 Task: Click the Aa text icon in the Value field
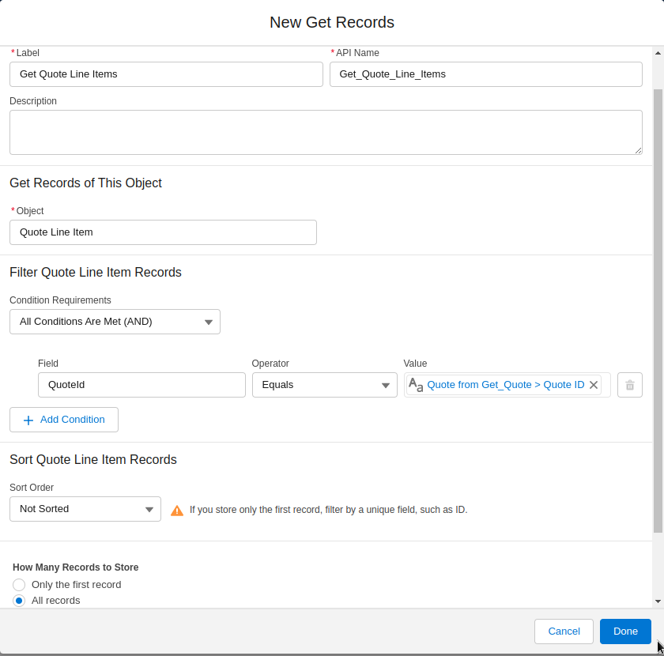(x=416, y=385)
